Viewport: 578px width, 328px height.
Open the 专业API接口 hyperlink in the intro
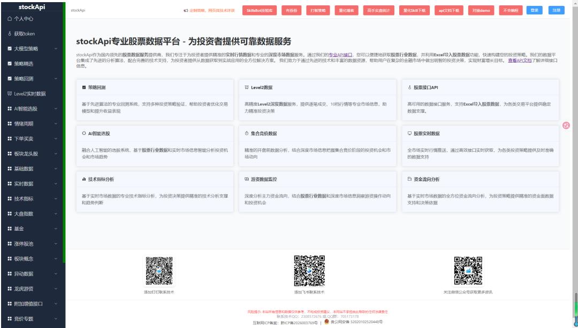340,54
